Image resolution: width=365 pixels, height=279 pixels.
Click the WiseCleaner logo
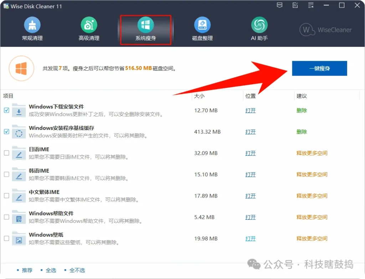326,30
